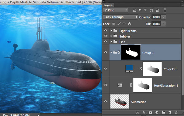Click the adjustment layer filter icon
This screenshot has height=116, width=184.
140,10
